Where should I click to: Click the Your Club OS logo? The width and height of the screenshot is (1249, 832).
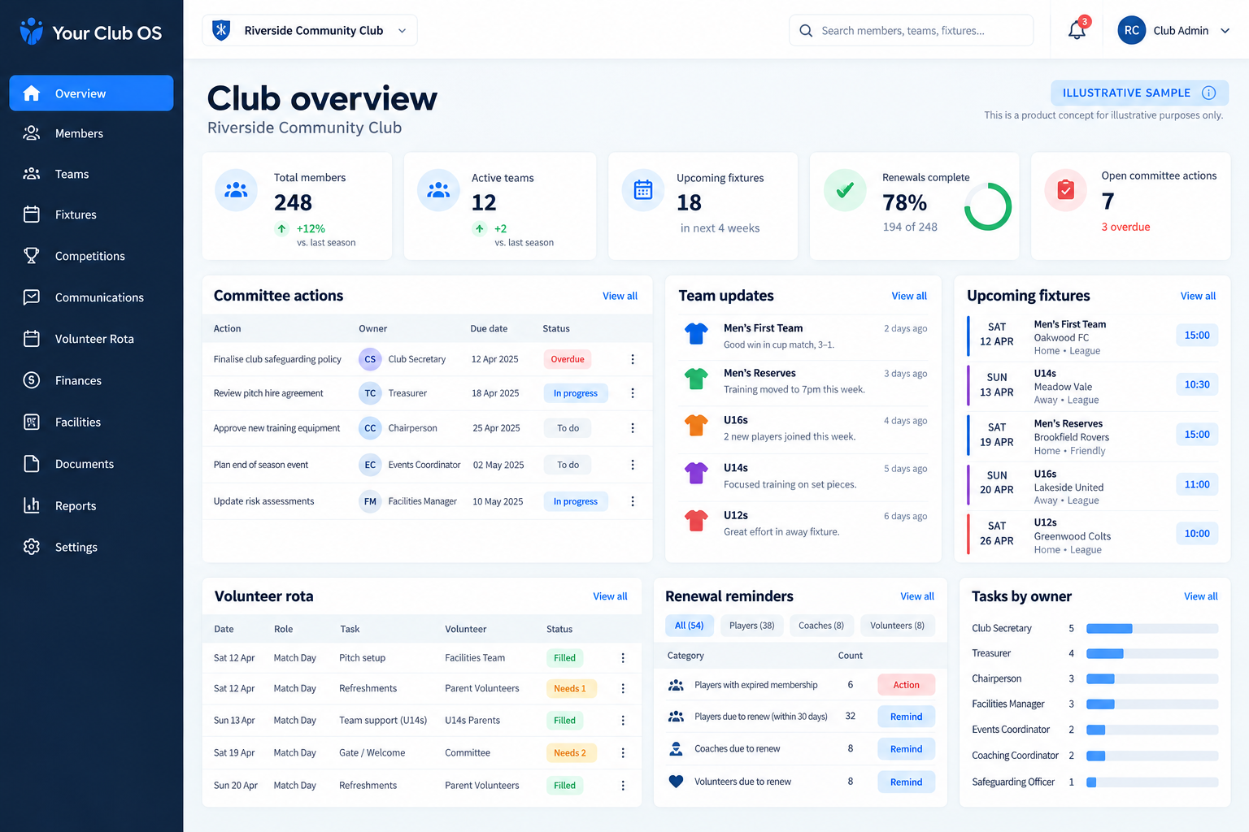click(91, 32)
